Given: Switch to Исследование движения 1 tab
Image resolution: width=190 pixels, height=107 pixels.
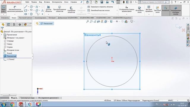Looking at the screenshot, I should tap(48, 98).
